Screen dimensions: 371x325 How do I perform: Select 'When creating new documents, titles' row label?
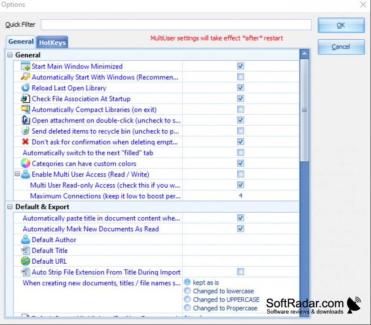click(x=101, y=283)
